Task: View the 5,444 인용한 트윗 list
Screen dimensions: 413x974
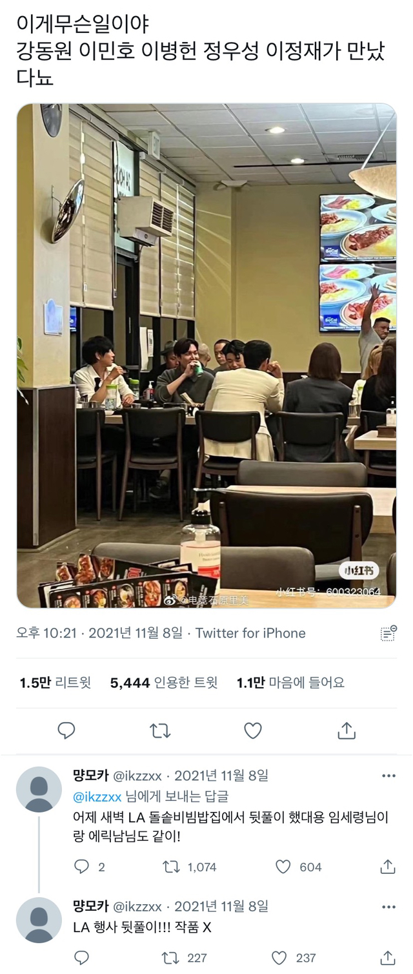Action: click(164, 682)
